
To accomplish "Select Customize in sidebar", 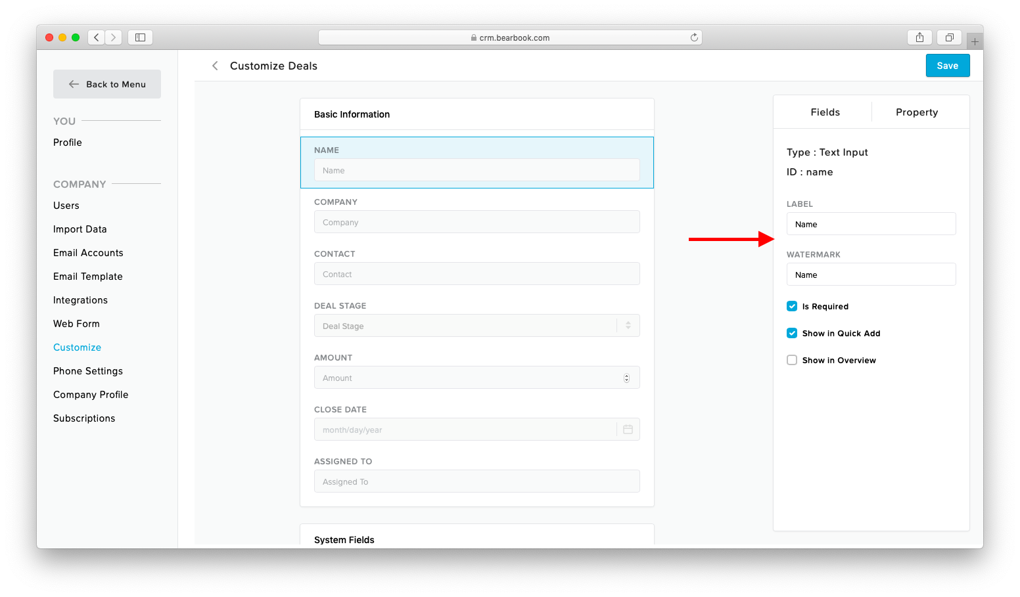I will 78,347.
